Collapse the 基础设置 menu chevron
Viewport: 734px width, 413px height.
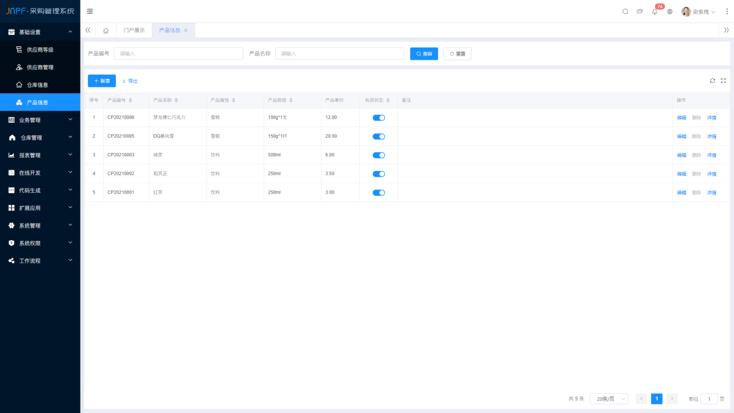[x=71, y=32]
